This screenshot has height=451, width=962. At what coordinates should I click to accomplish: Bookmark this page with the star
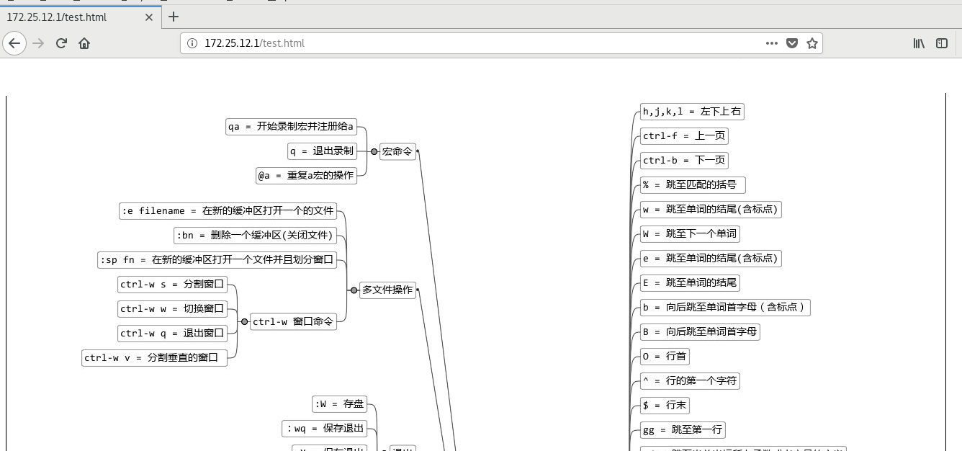click(x=812, y=43)
